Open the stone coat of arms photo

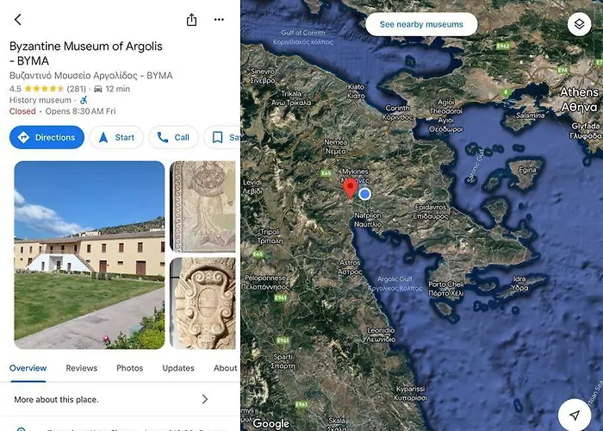202,303
